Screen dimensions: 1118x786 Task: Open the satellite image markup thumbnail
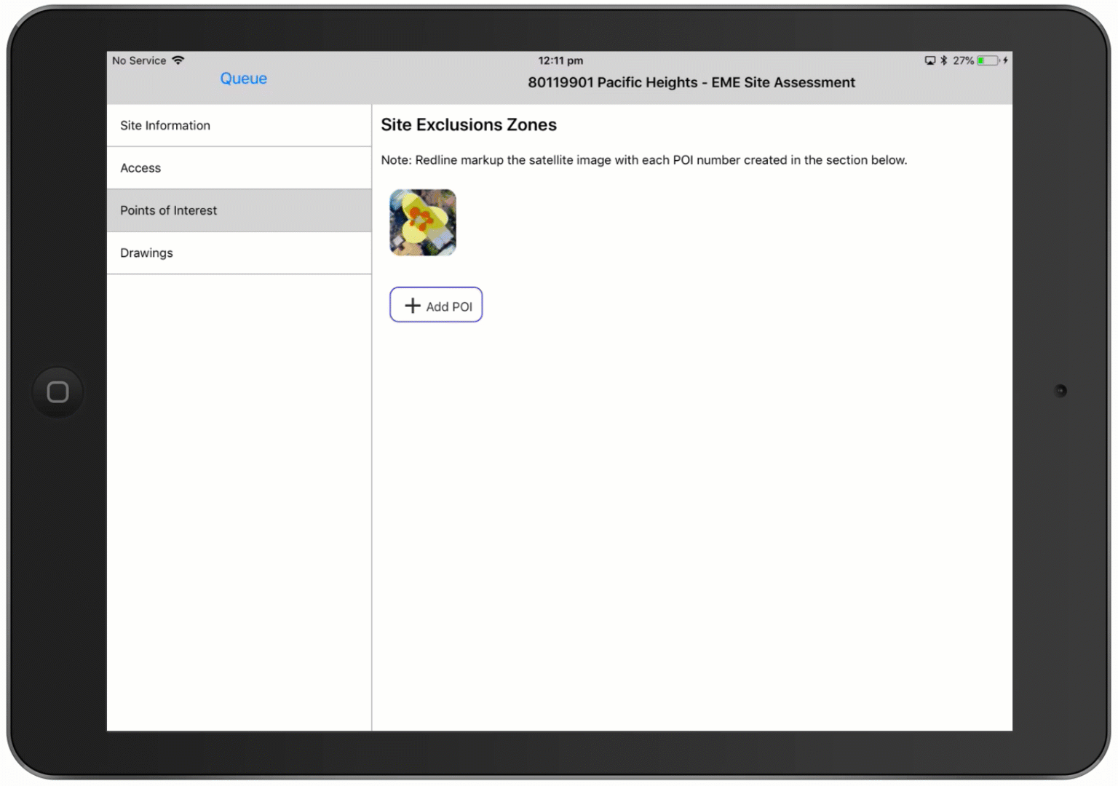coord(423,223)
